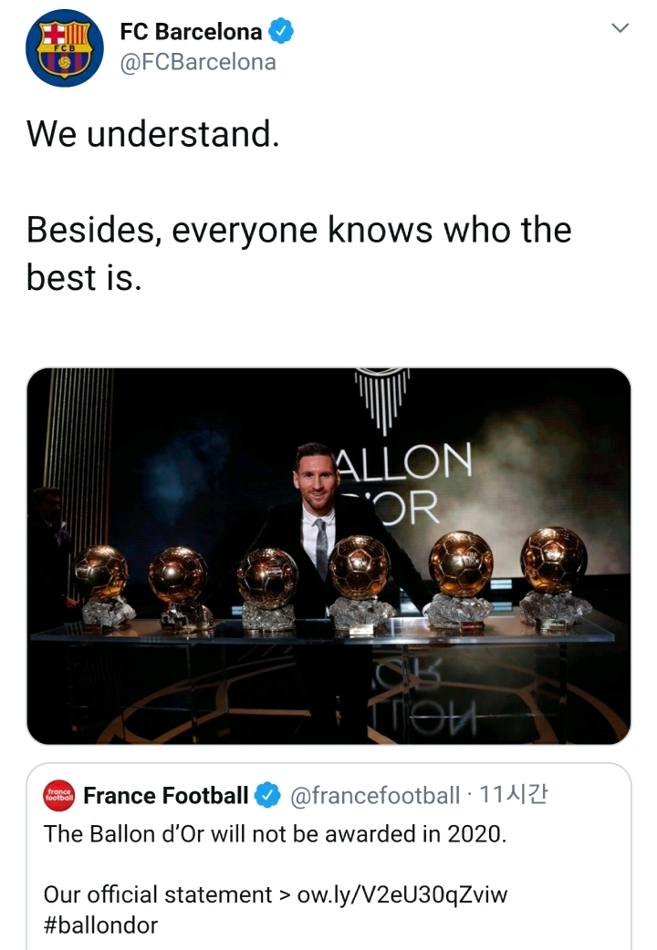Open France Football account name
Viewport: 657px width, 950px height.
[165, 796]
